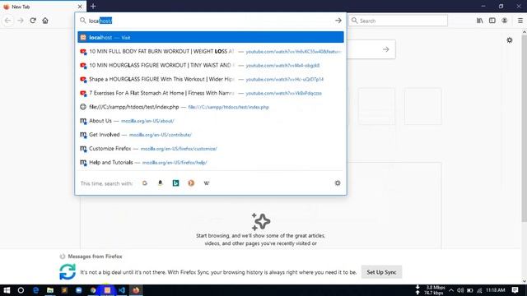Click the Messages from Firefox heading

(x=95, y=257)
